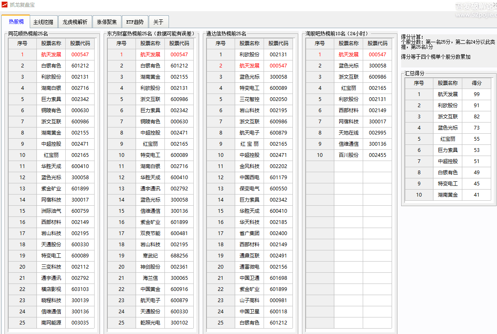497x334 pixels.
Task: Select 寒武纪 row in 东方财富 list
Action: (150, 256)
